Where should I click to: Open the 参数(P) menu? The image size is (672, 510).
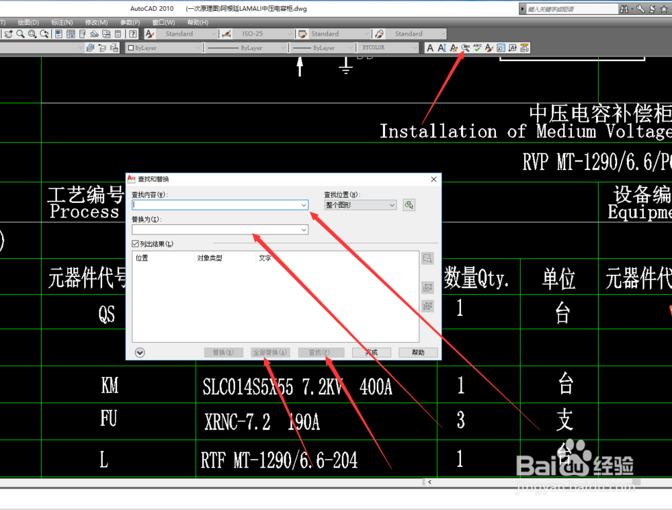pyautogui.click(x=130, y=22)
